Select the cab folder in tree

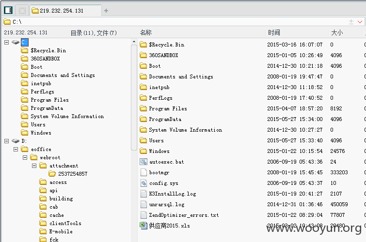tap(53, 207)
